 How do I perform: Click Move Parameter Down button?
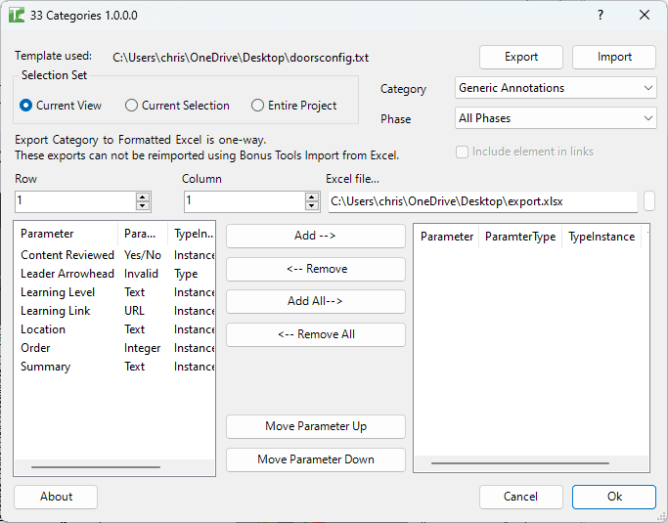click(x=316, y=460)
